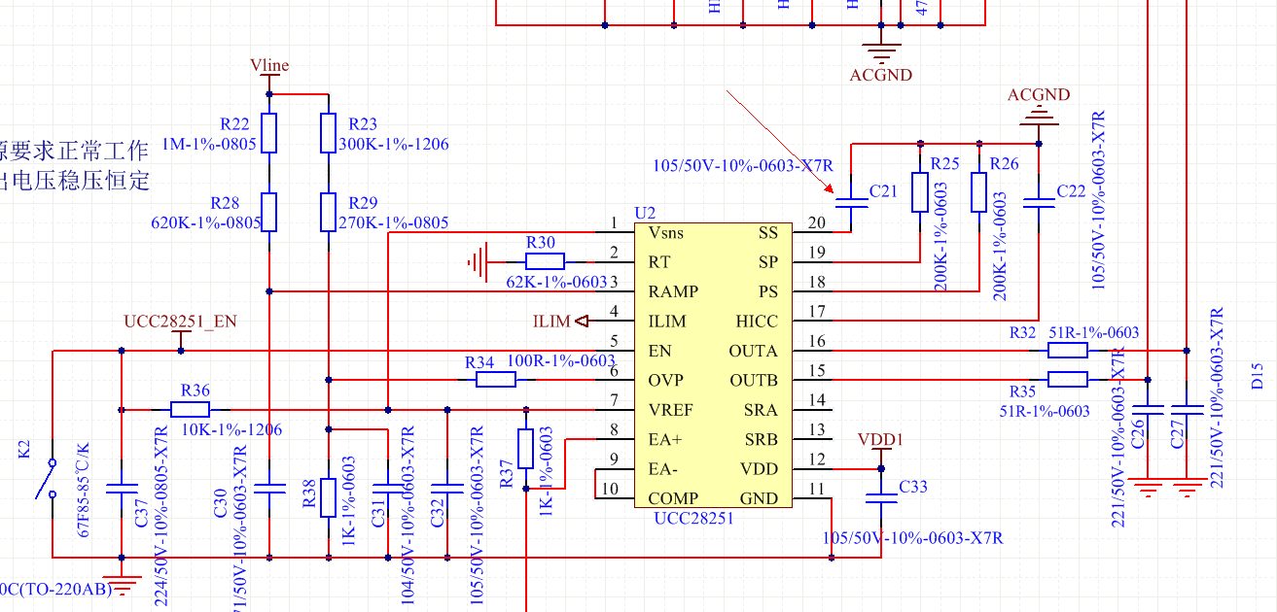Click the UCC28251_EN net label

(180, 321)
